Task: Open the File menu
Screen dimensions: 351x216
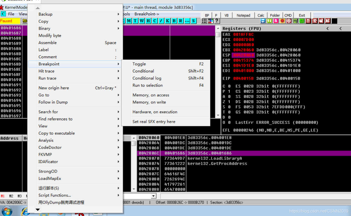Action: pyautogui.click(x=11, y=14)
